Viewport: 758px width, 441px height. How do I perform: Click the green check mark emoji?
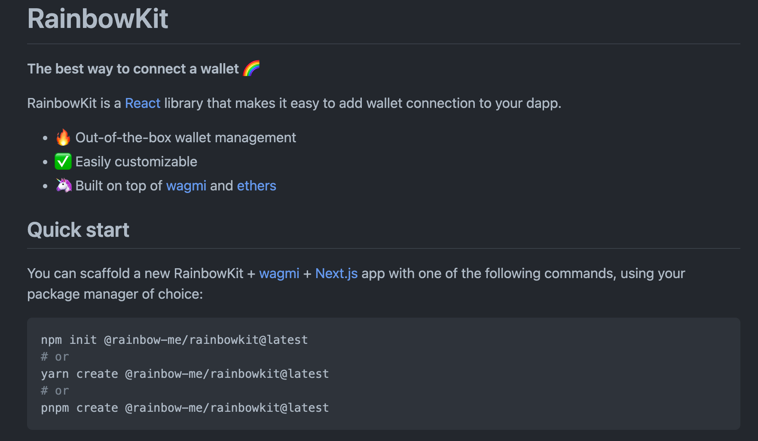point(63,162)
